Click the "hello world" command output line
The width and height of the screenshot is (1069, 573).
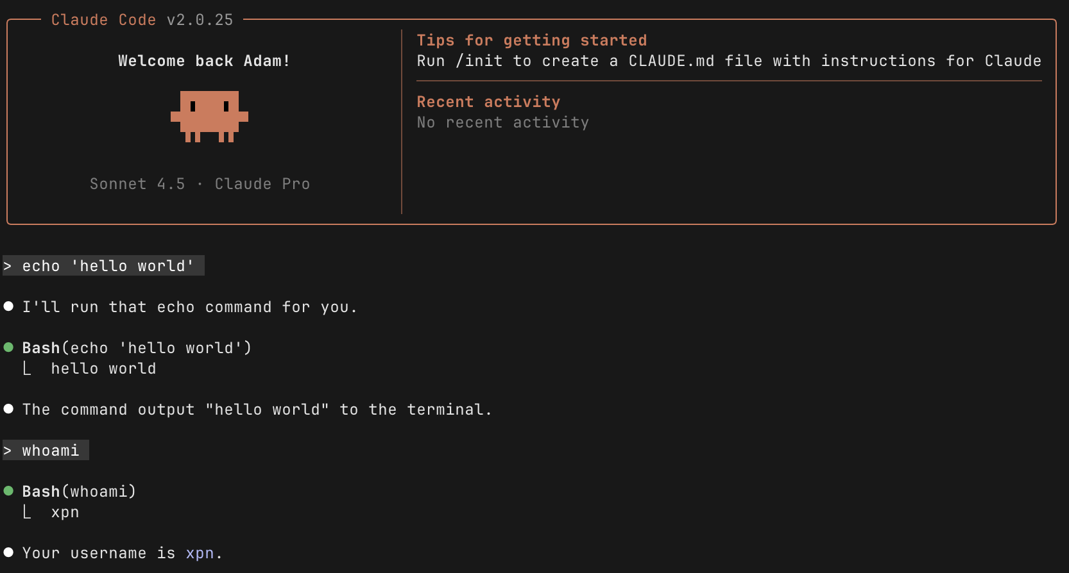tap(103, 369)
